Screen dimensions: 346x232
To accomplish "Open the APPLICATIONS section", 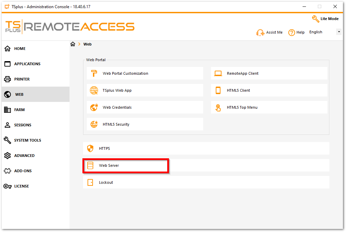I will [x=27, y=64].
